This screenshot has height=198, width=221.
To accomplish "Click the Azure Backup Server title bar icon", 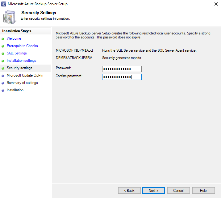I will [4, 4].
